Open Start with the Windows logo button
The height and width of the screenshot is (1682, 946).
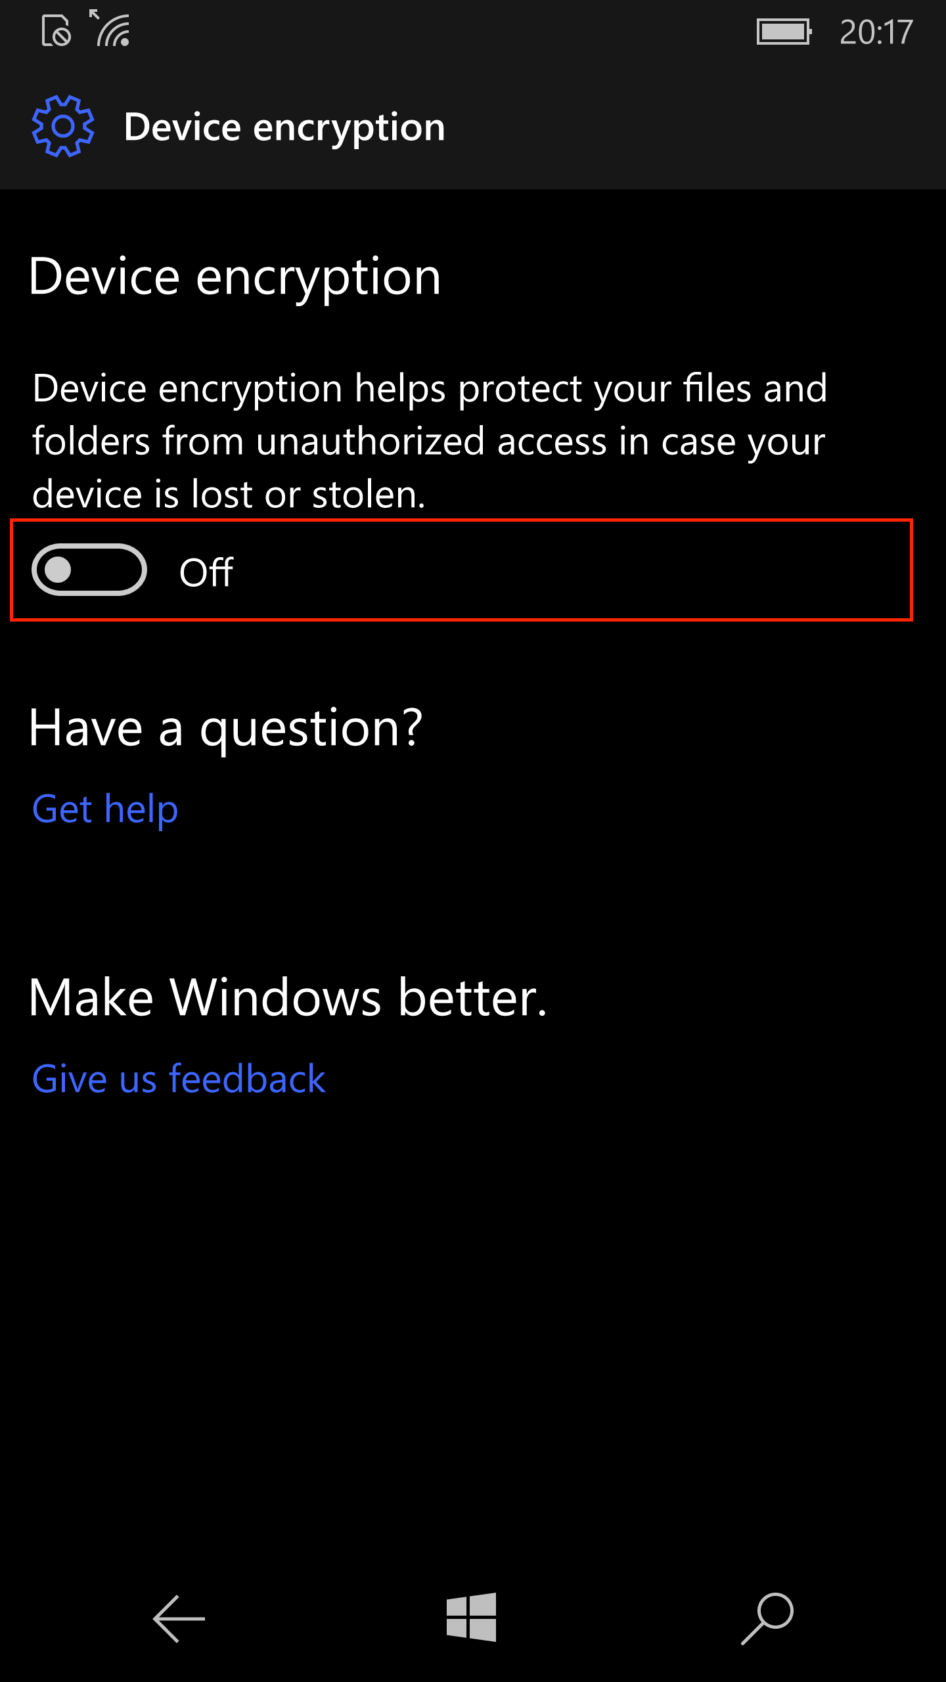[472, 1618]
